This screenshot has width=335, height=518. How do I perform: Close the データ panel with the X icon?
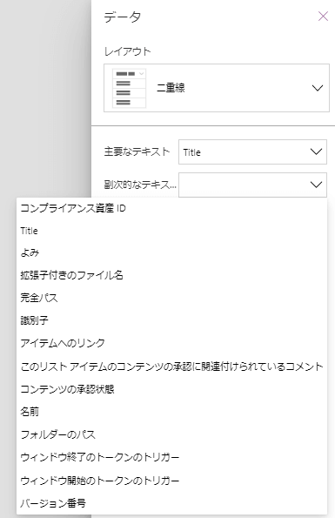pos(323,17)
